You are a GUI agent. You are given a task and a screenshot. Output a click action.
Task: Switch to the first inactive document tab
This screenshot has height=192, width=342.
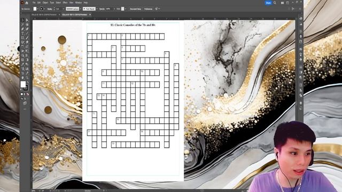point(44,14)
